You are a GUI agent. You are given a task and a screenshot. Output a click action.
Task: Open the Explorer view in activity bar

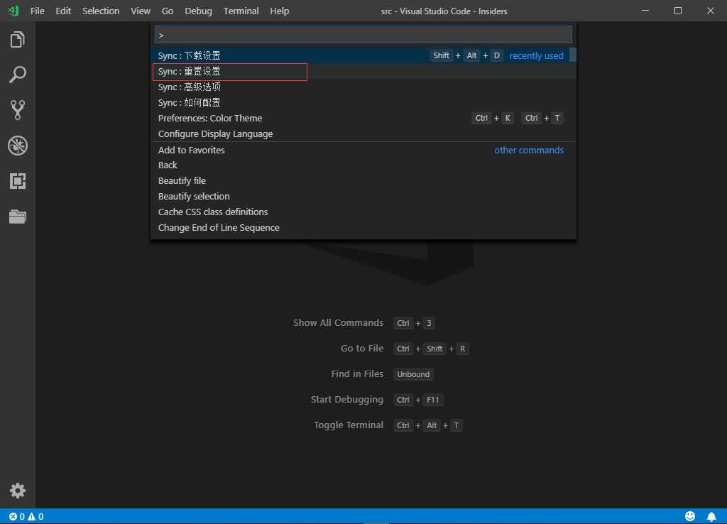[x=18, y=40]
